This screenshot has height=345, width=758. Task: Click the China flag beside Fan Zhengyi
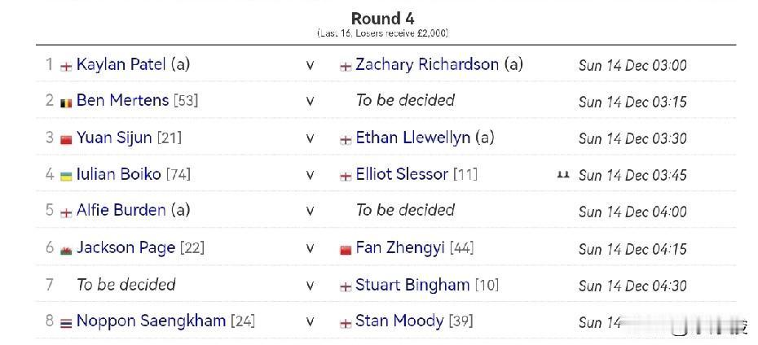(346, 249)
